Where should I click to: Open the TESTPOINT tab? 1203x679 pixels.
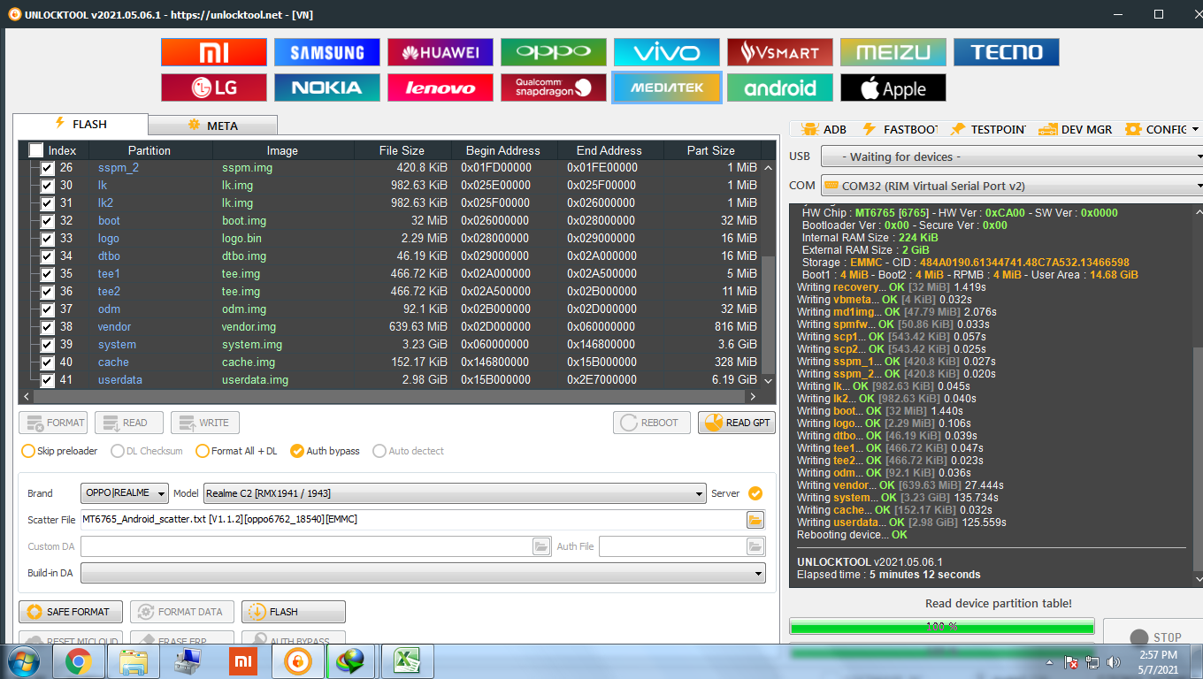coord(987,129)
